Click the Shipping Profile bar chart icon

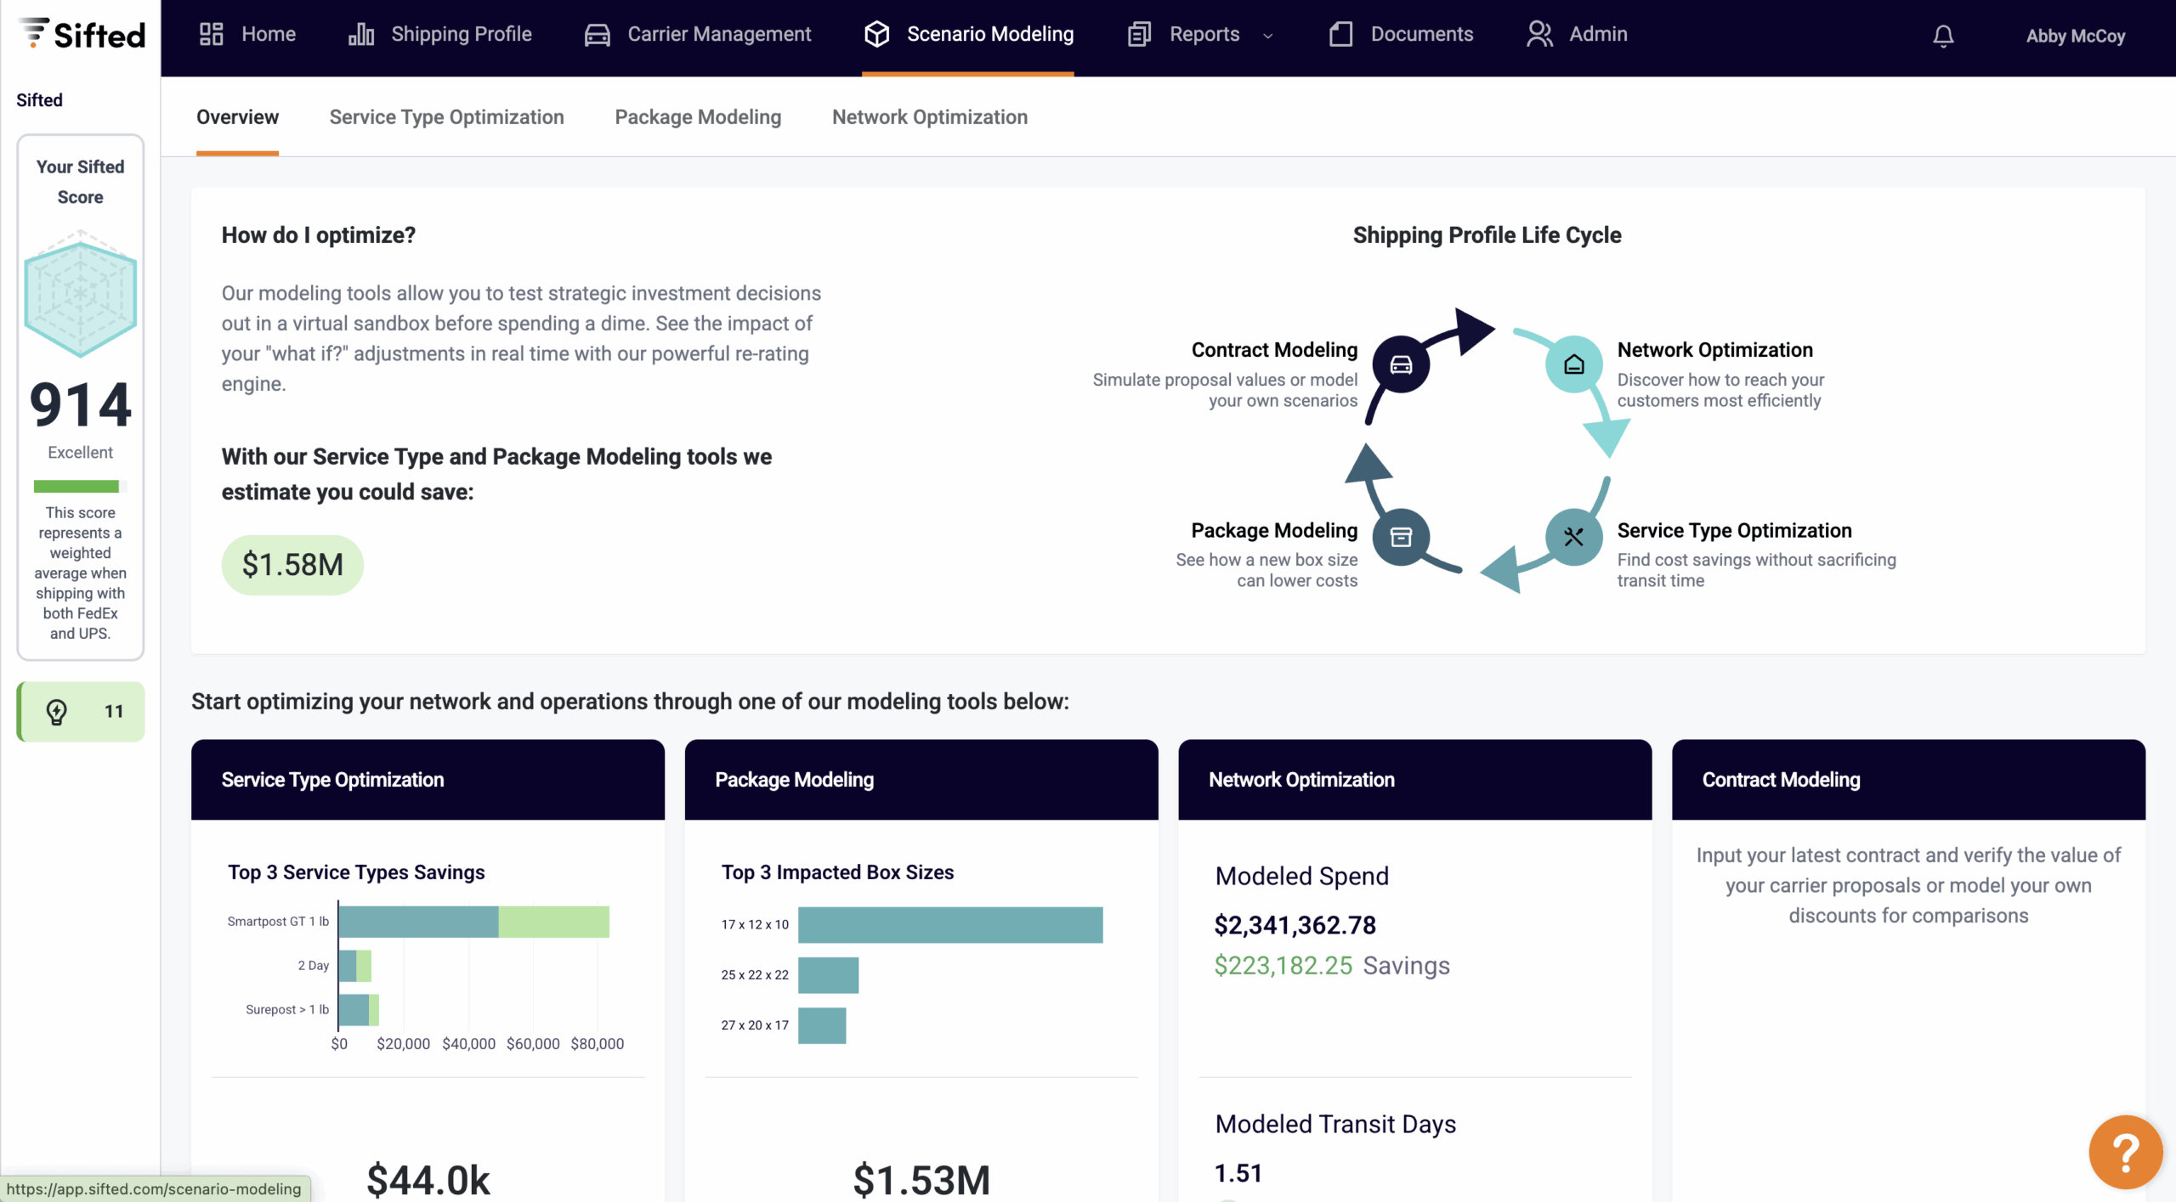tap(361, 34)
